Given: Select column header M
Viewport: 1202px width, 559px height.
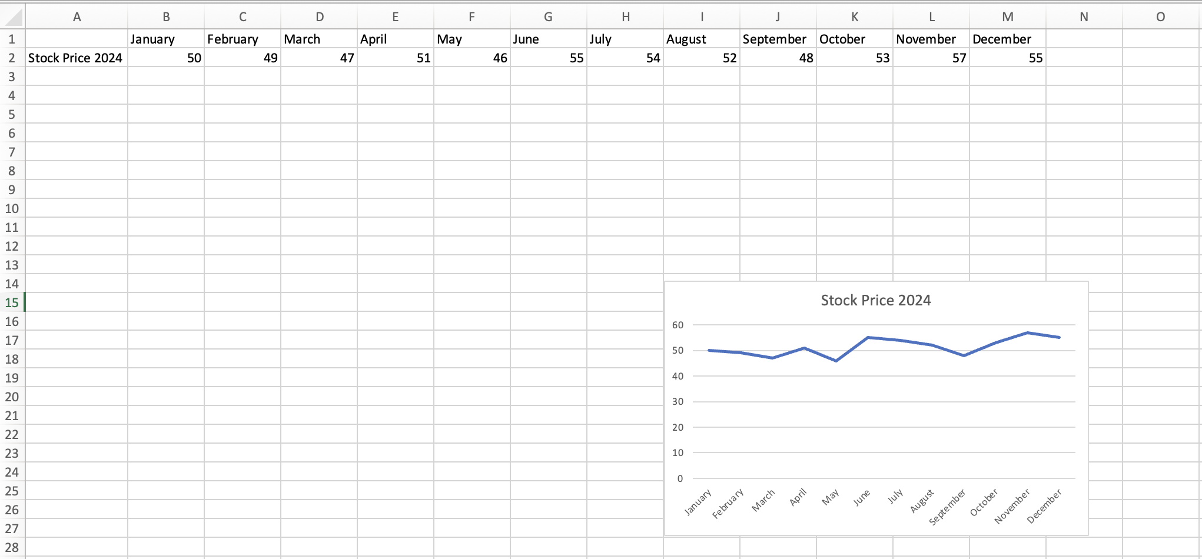Looking at the screenshot, I should pos(1007,16).
